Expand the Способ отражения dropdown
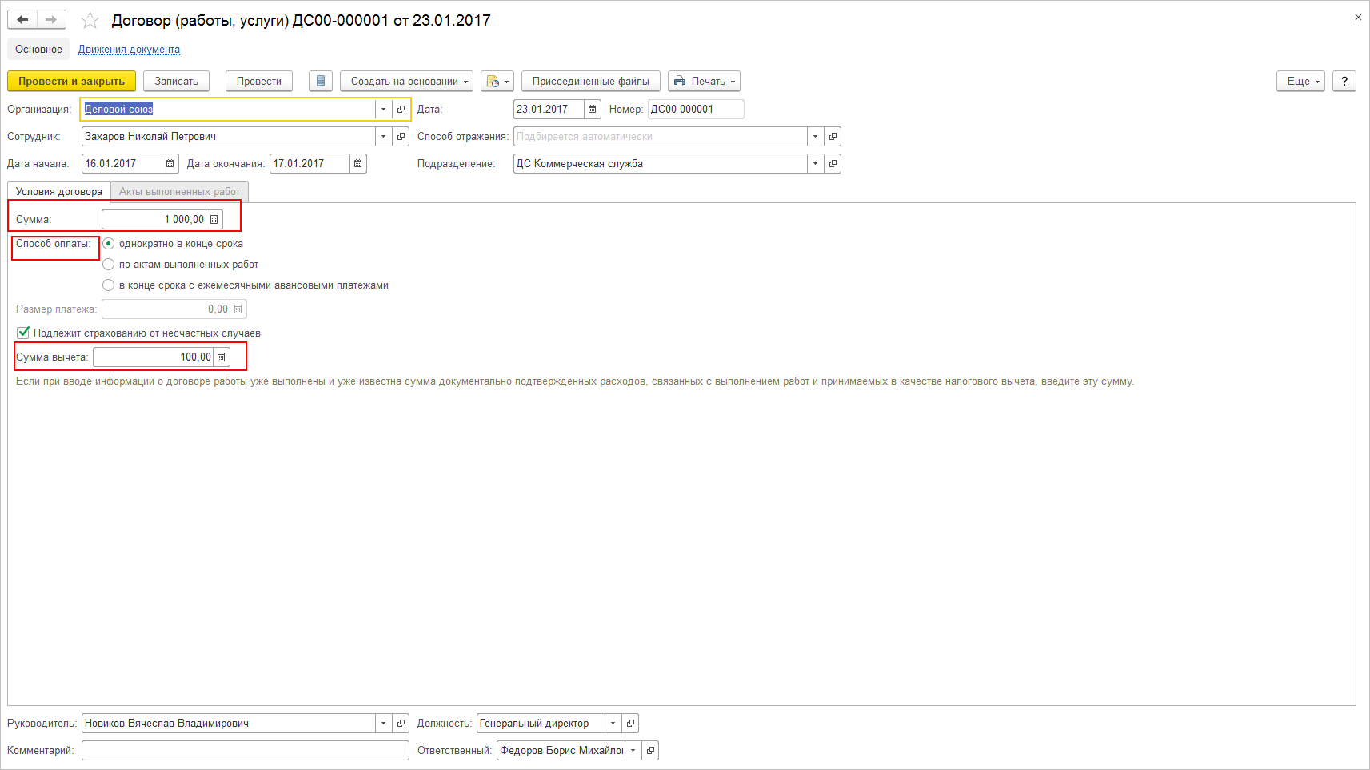 pos(815,137)
